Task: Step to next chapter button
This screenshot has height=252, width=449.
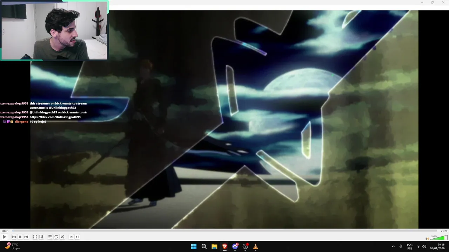Action: click(x=77, y=237)
